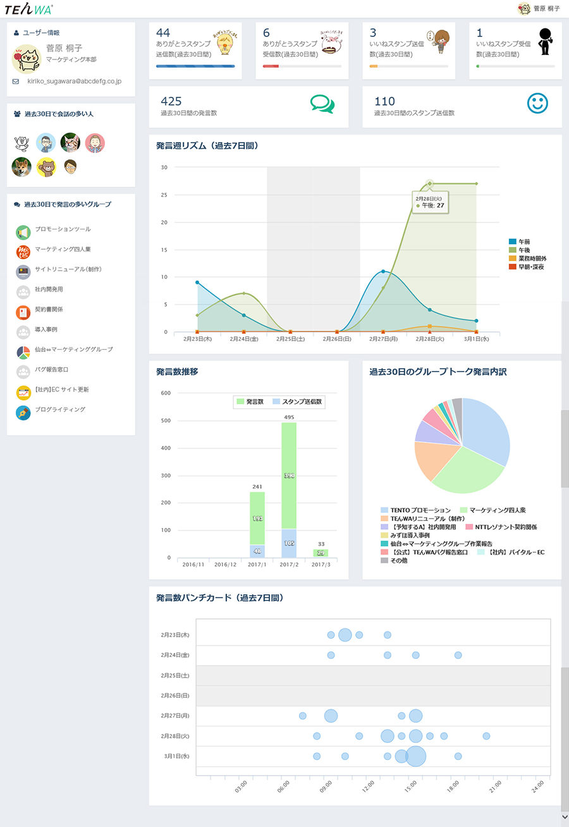Click the 発言数パンチカード（過去7日間） heading

click(219, 597)
